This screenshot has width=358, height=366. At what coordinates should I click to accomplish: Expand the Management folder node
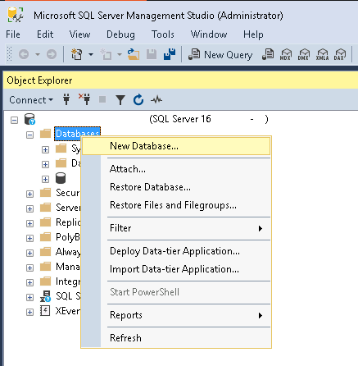coord(29,268)
